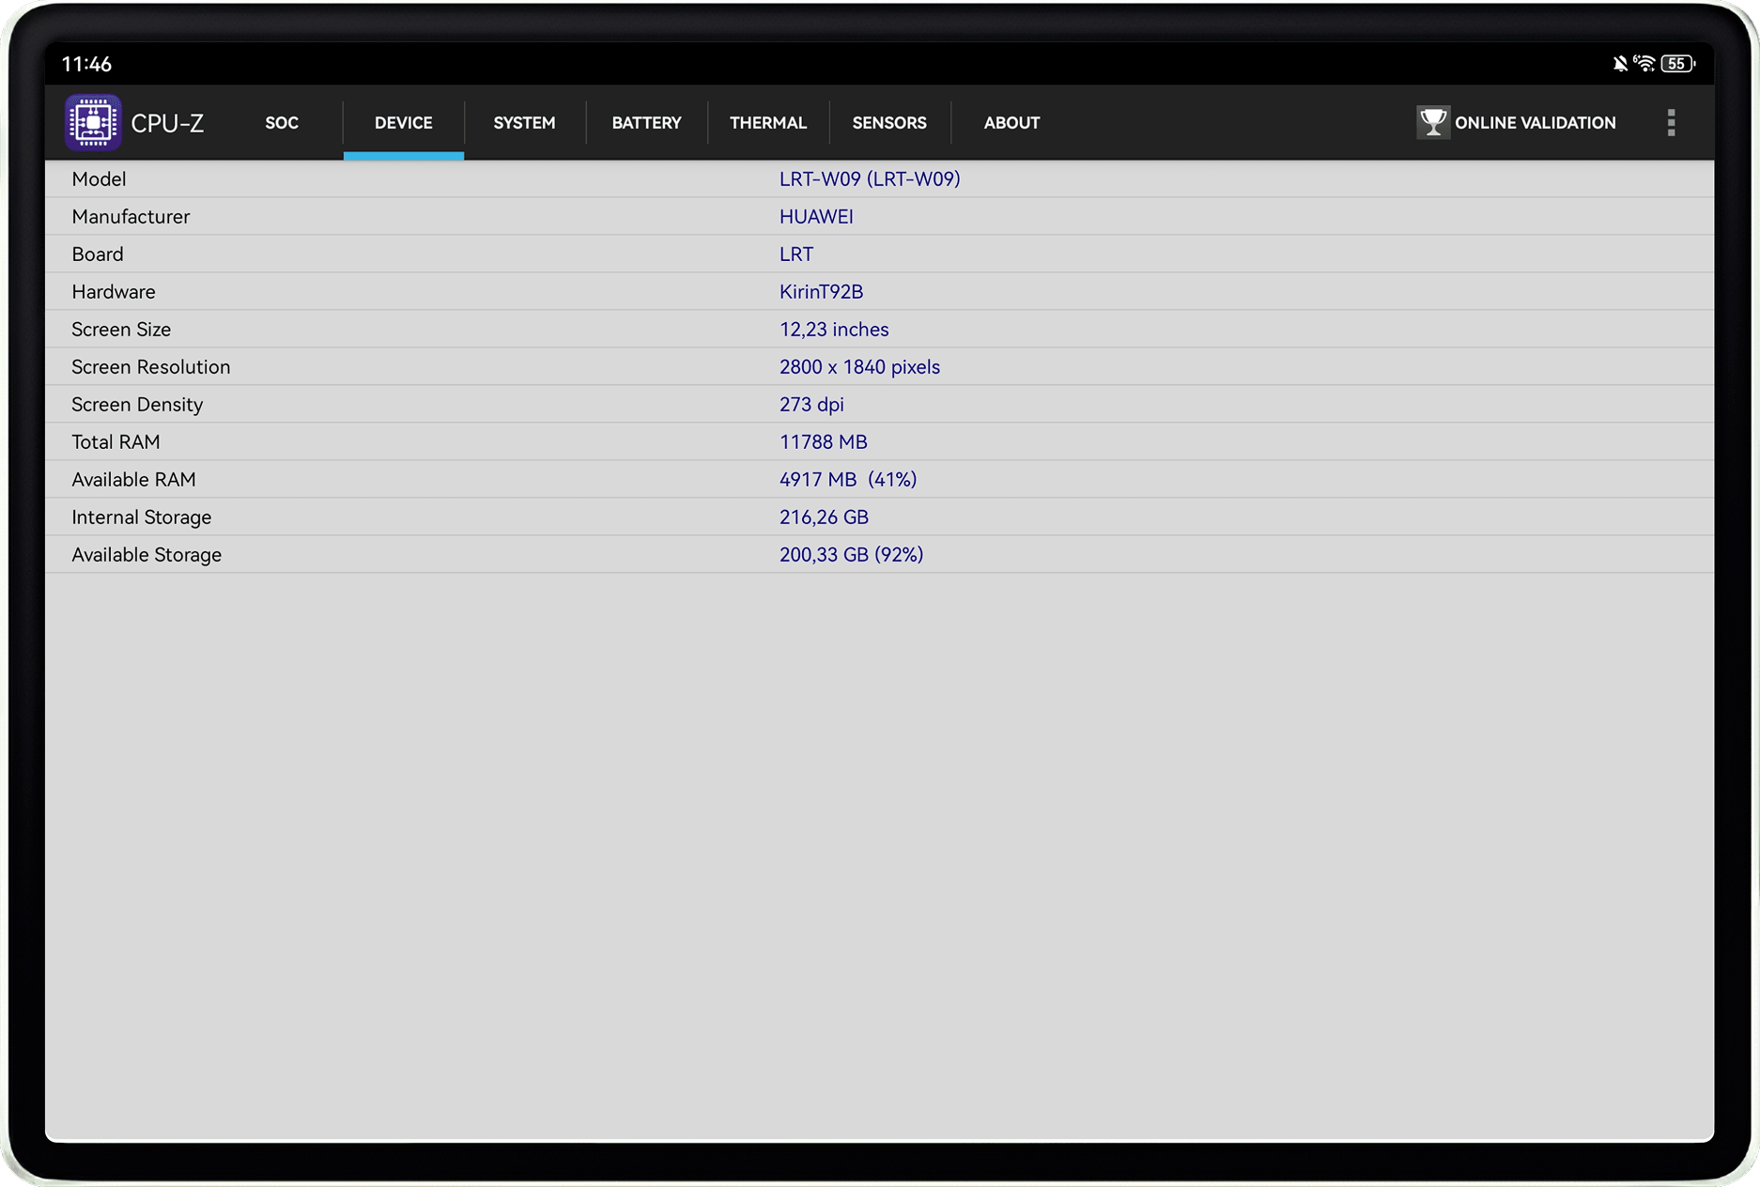Open the SYSTEM tab

525,123
